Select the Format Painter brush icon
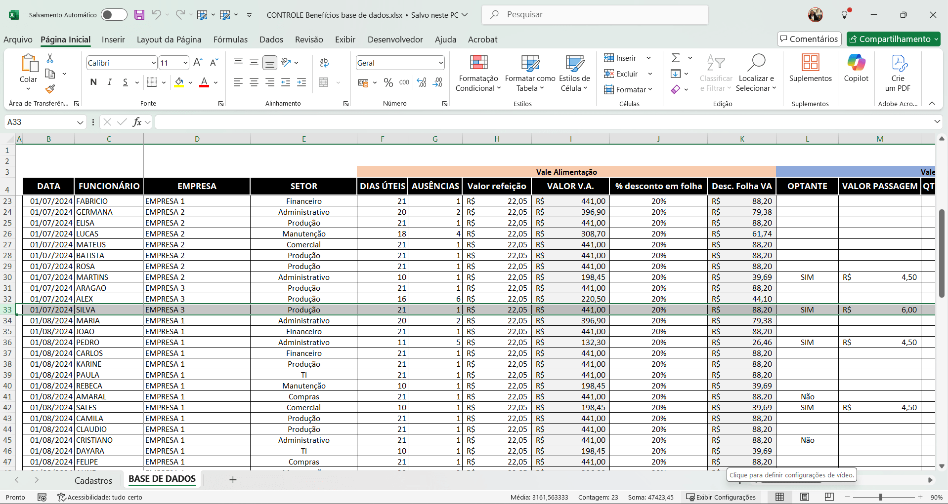The image size is (948, 504). [50, 89]
